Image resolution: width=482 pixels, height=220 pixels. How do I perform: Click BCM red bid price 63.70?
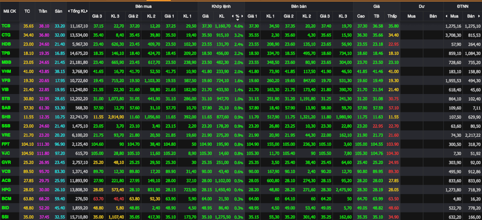click(x=98, y=199)
